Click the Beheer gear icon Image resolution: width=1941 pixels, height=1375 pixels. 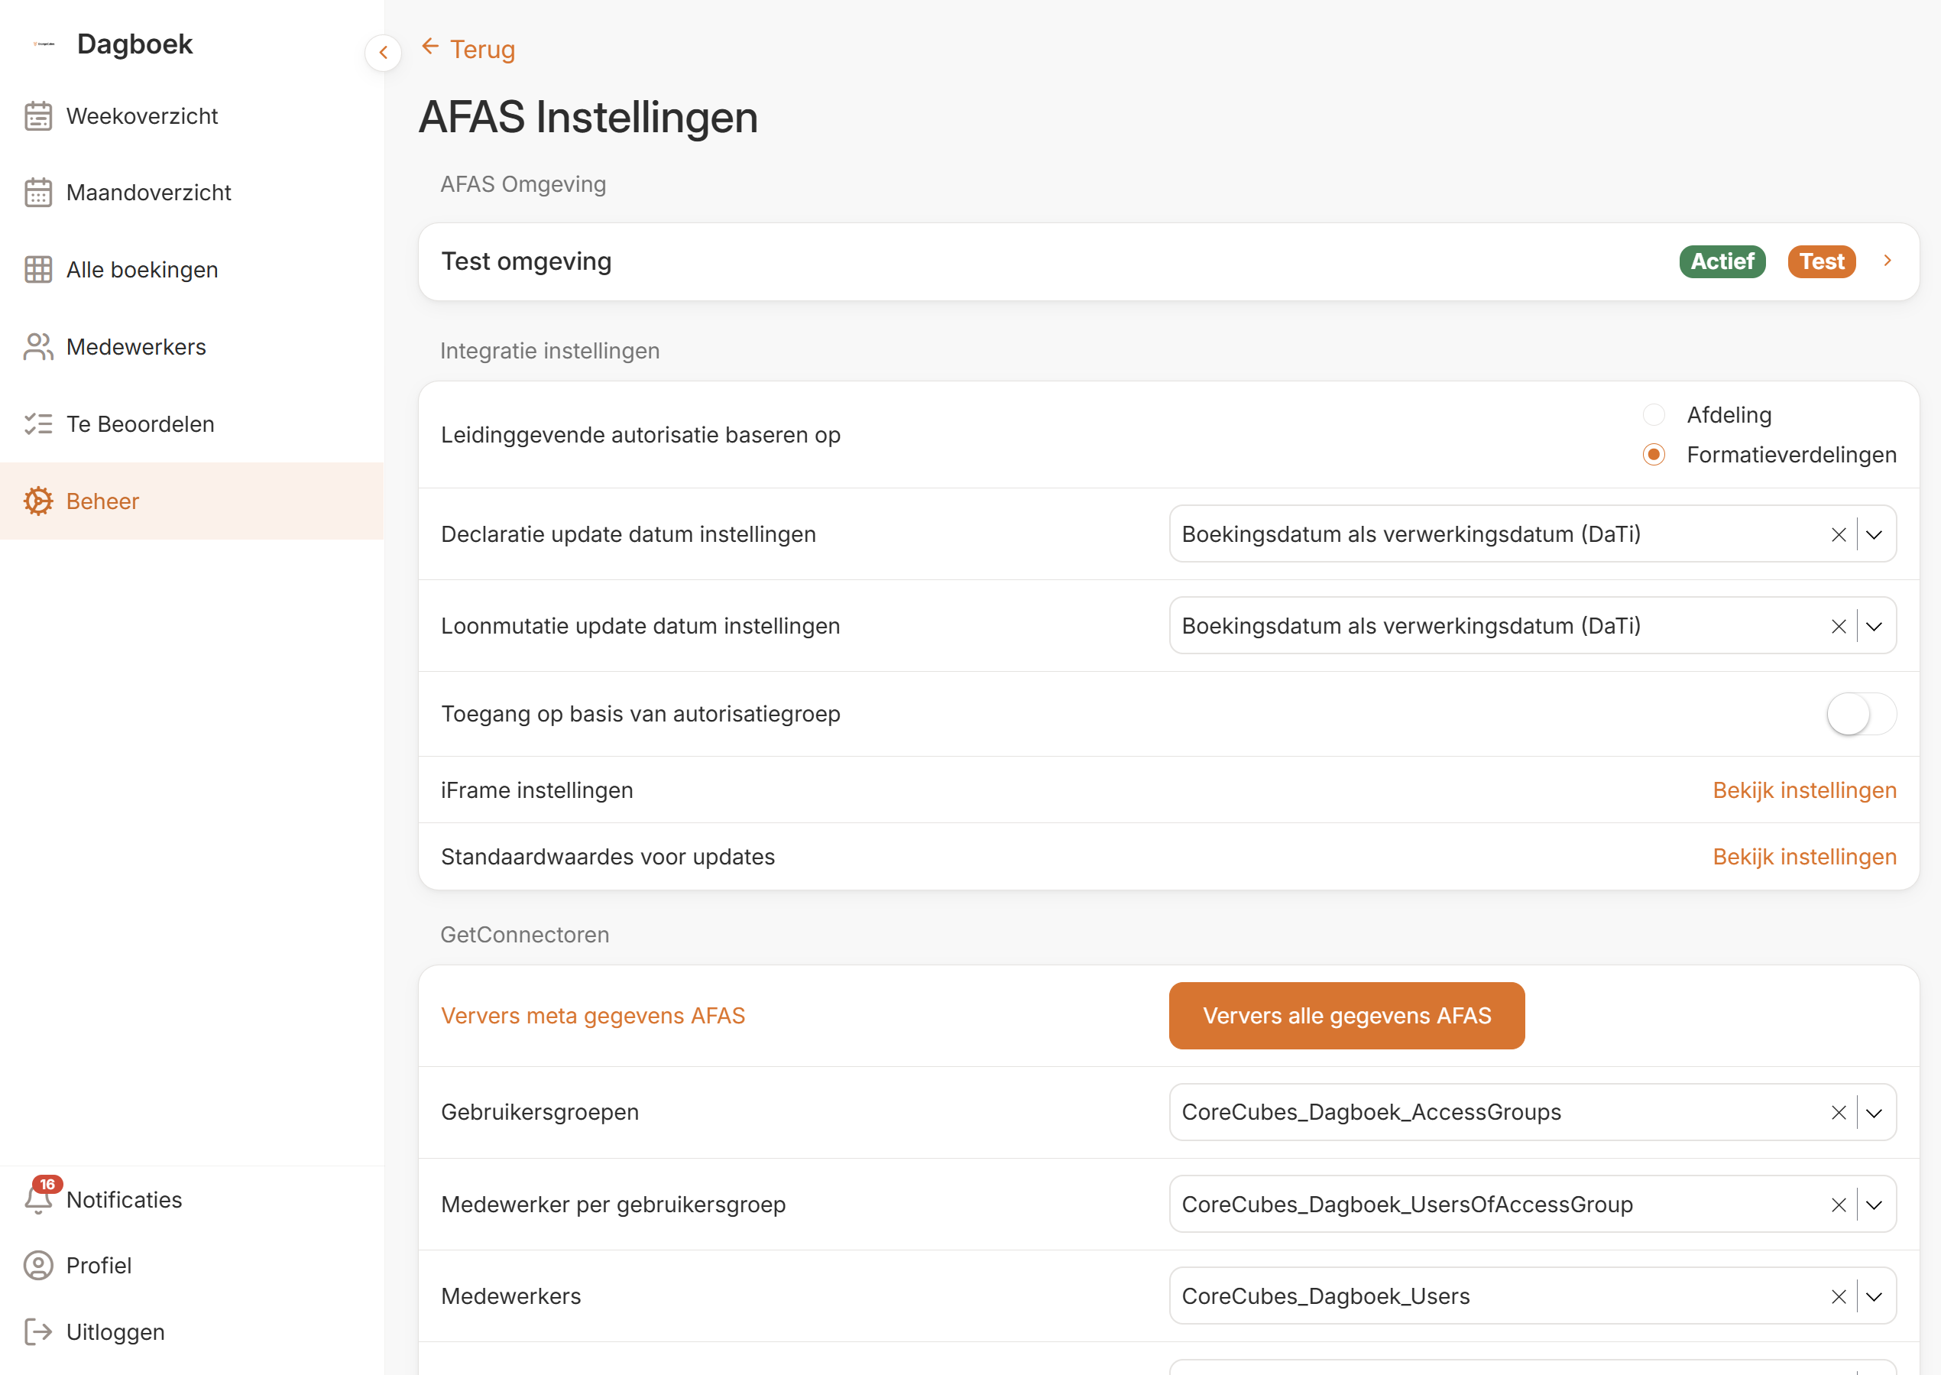point(38,501)
